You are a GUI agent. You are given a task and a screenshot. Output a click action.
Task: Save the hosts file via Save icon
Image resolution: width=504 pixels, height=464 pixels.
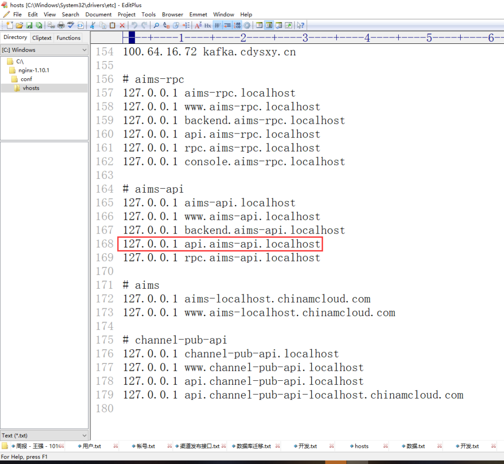[x=29, y=25]
